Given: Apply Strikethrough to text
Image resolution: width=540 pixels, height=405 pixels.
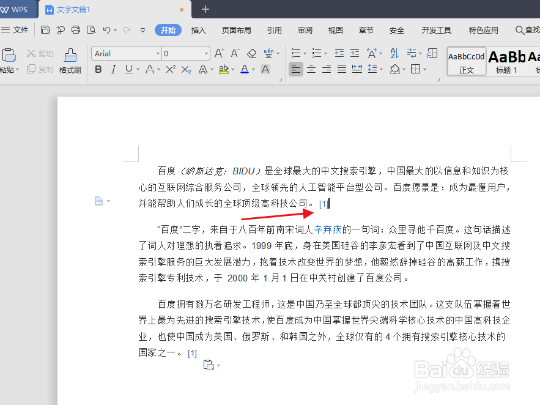Looking at the screenshot, I should (150, 70).
